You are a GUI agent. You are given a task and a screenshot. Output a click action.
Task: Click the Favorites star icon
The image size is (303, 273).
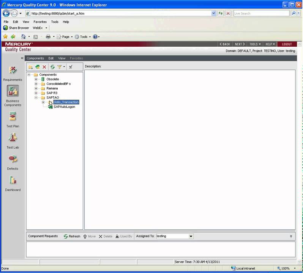click(5, 36)
